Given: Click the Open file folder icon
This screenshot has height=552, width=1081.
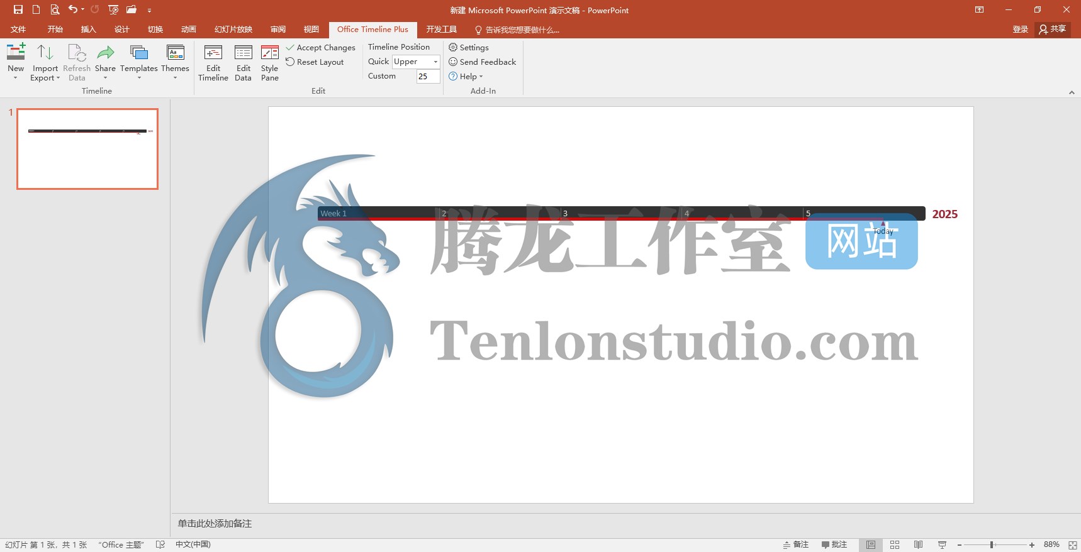Looking at the screenshot, I should pos(132,9).
